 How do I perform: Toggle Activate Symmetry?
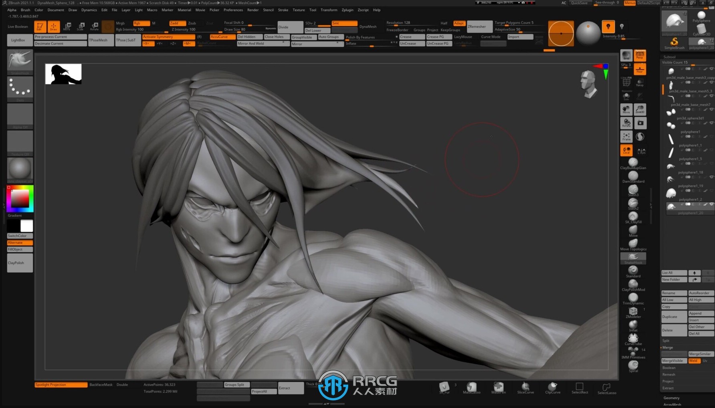pyautogui.click(x=168, y=37)
